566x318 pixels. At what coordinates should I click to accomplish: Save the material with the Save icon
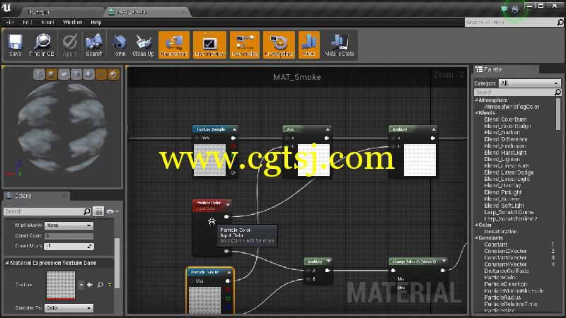tap(15, 45)
